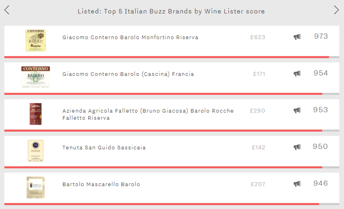344x209 pixels.
Task: Open Tenuta San Guido Sassicaia
Action: 104,147
